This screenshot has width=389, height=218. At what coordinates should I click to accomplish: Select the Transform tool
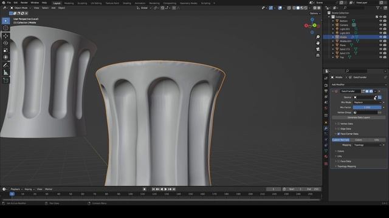click(5, 57)
